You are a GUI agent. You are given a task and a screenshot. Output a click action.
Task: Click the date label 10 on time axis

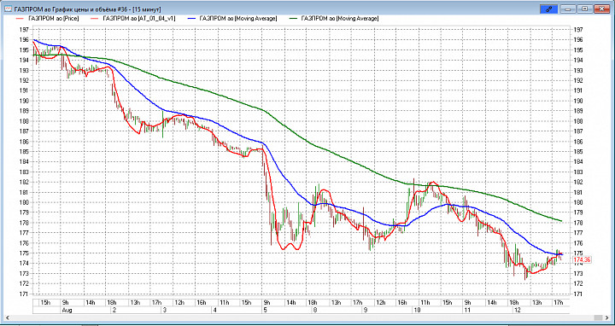(x=417, y=310)
